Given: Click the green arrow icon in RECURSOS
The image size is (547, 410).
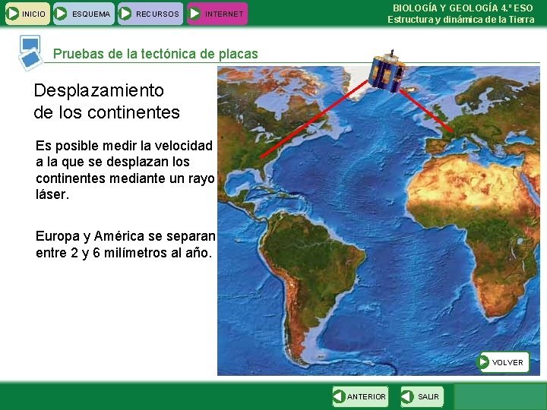Looking at the screenshot, I should [x=125, y=14].
